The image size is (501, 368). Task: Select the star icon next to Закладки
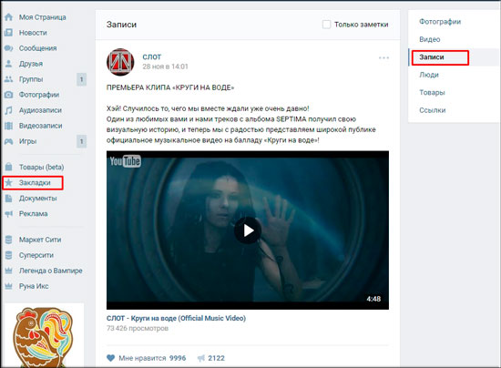pyautogui.click(x=8, y=183)
